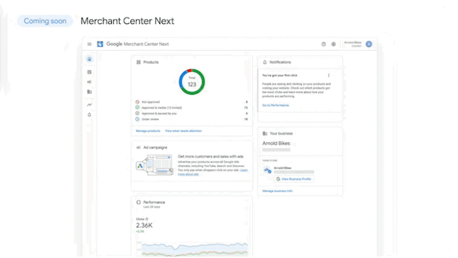
Task: Click the Merchant Center Next heading text
Action: pos(128,21)
